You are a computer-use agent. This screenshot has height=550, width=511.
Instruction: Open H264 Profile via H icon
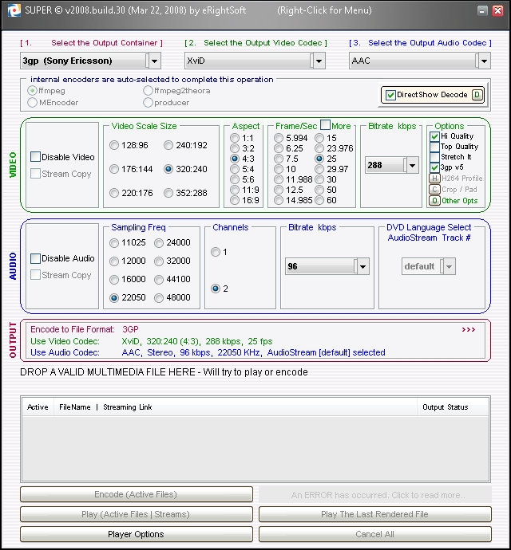click(x=434, y=179)
